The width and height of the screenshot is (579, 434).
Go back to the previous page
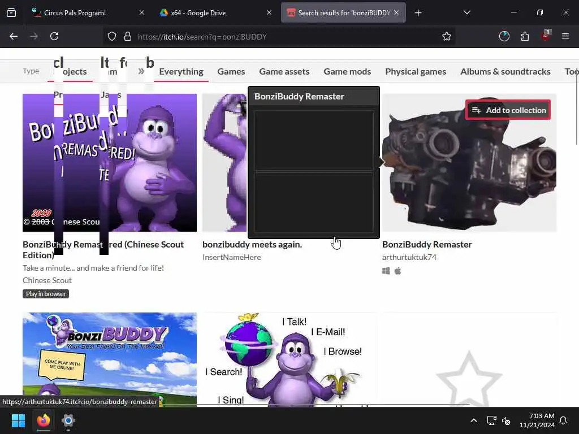14,36
